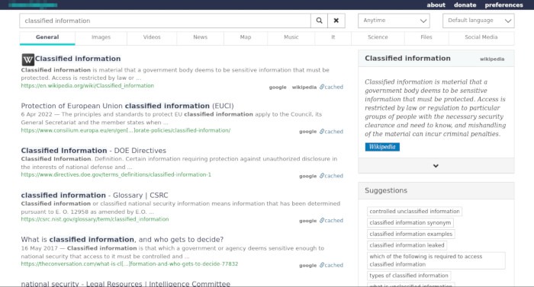The image size is (534, 287).
Task: Select suggestion 'which of the following is required to access'
Action: click(436, 260)
